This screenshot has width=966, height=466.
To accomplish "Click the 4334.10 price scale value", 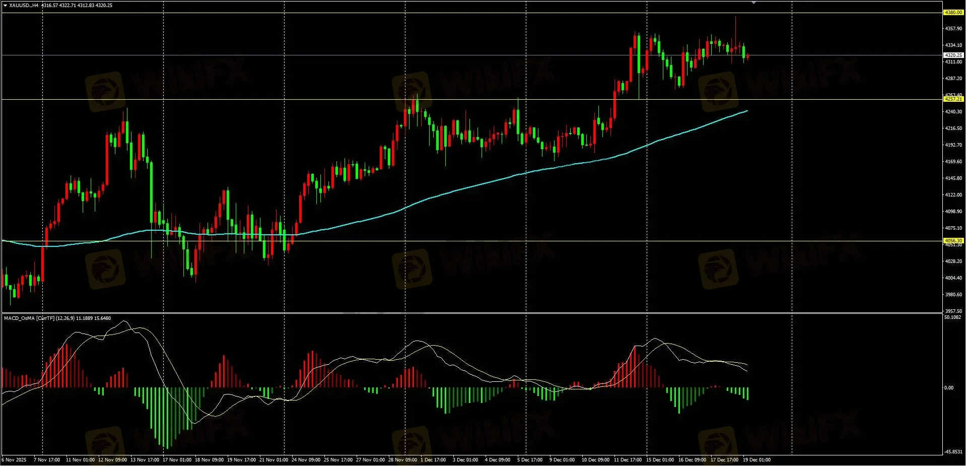I will [x=953, y=45].
